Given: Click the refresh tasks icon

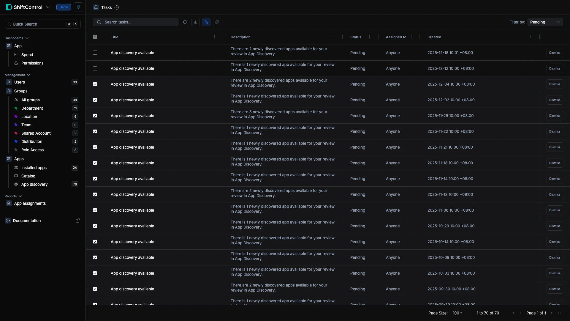Looking at the screenshot, I should click(217, 22).
